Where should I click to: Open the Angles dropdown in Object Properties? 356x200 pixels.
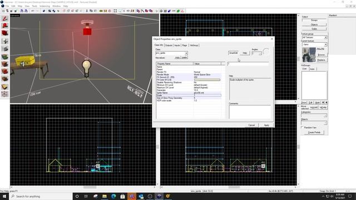click(x=260, y=53)
